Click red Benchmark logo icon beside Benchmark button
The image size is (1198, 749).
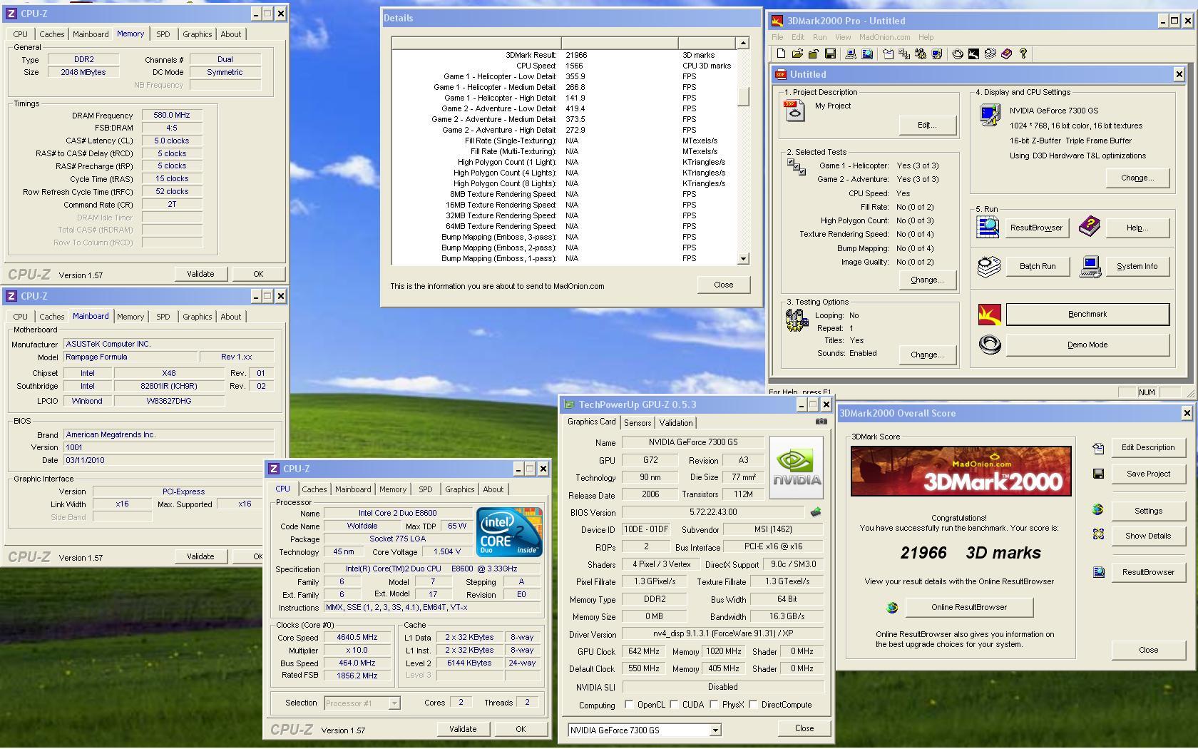pos(989,314)
